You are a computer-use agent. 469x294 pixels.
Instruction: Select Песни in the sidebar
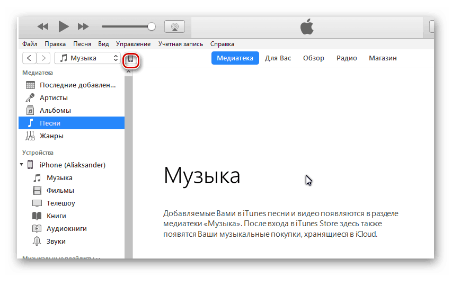[72, 123]
